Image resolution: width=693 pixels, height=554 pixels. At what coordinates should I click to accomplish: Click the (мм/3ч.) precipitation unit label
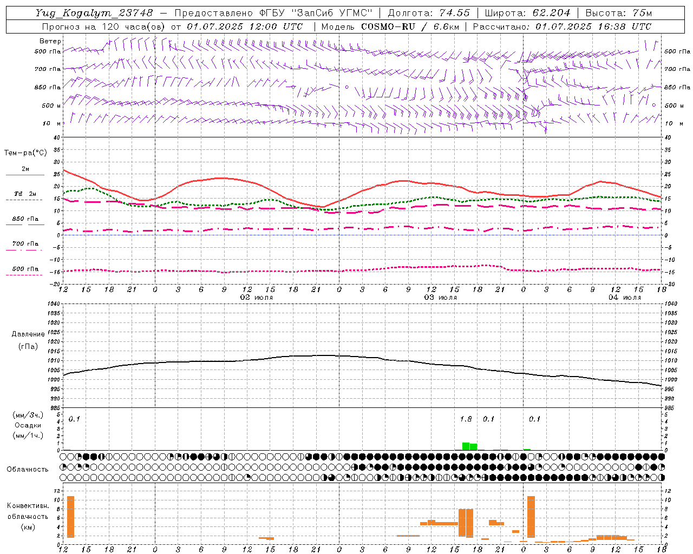tap(28, 415)
